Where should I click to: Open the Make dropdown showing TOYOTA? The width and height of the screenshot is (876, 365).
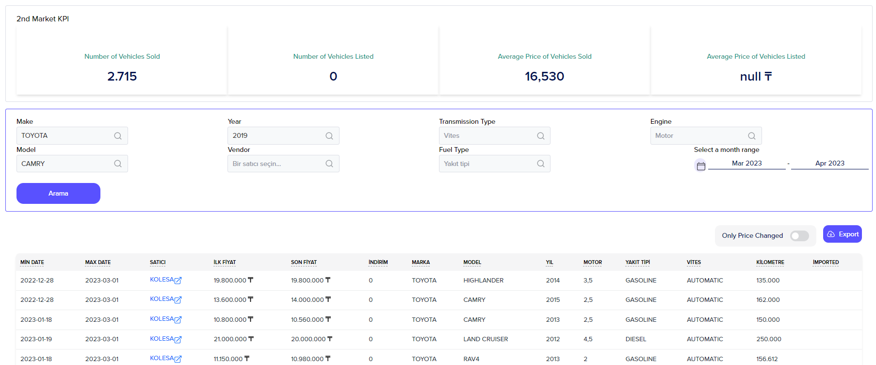click(x=72, y=136)
